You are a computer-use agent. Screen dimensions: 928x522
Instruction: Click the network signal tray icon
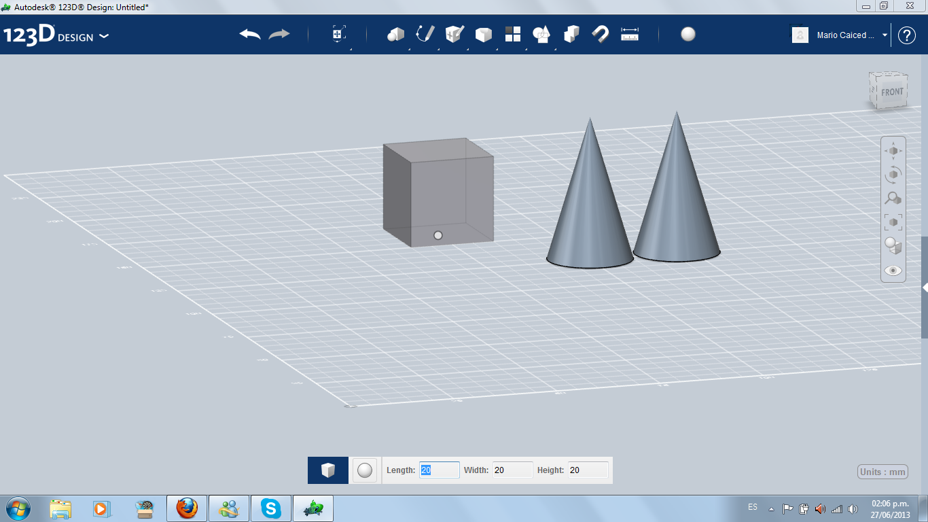837,508
